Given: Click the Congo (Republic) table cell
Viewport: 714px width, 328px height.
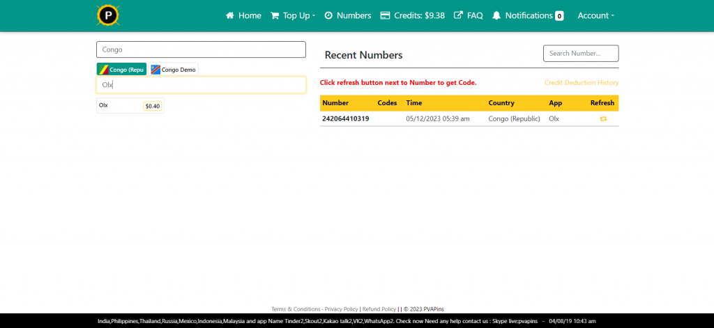Looking at the screenshot, I should 514,119.
